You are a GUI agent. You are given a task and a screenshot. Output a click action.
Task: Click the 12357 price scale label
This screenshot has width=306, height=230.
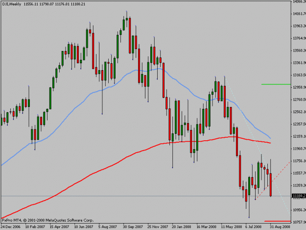[x=299, y=124]
